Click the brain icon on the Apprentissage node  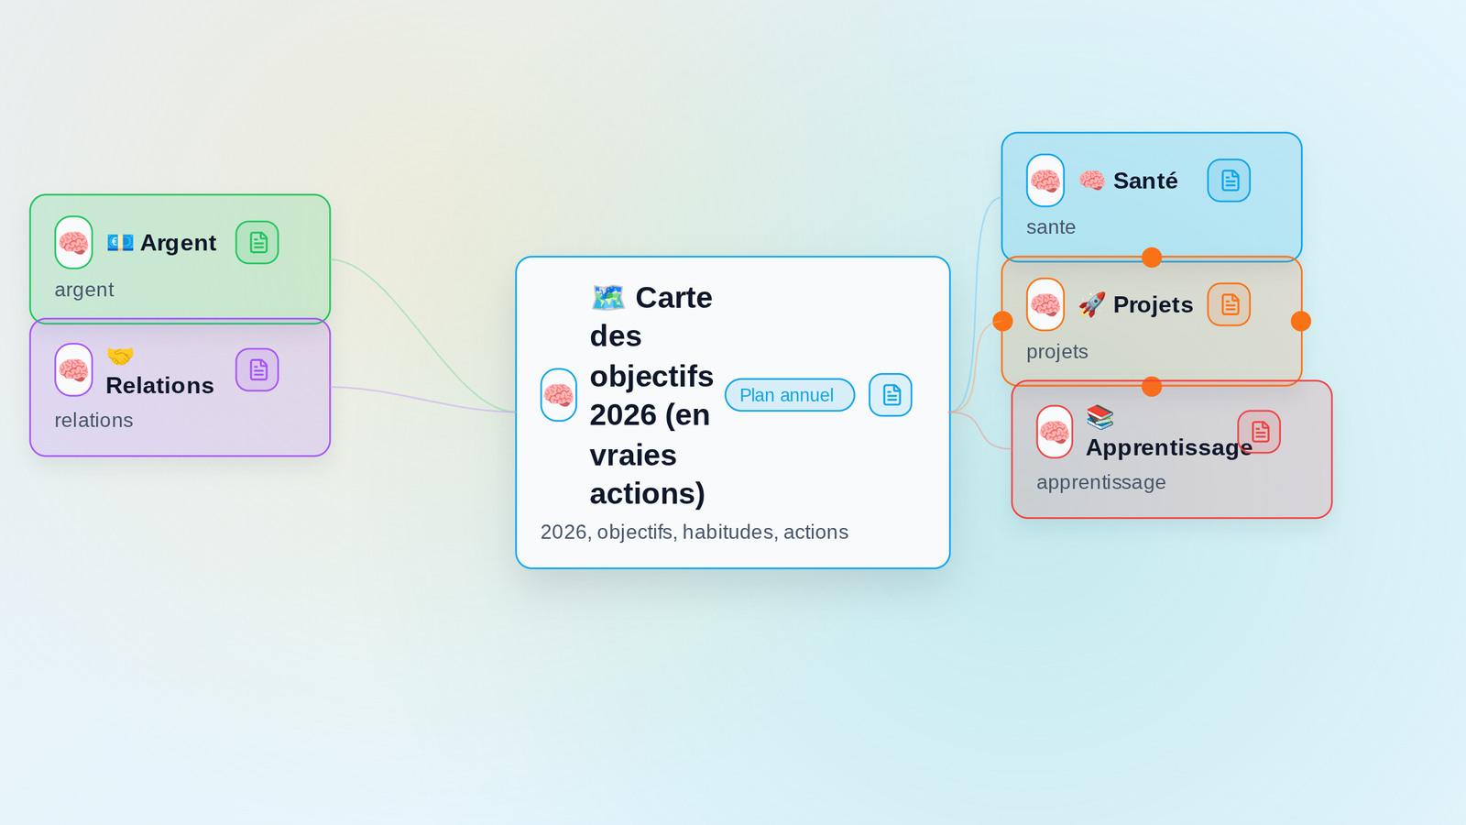1054,432
